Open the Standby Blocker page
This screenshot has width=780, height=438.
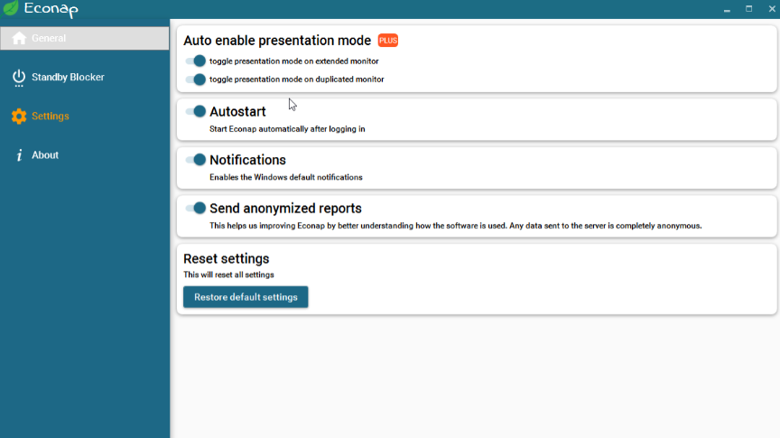click(85, 77)
